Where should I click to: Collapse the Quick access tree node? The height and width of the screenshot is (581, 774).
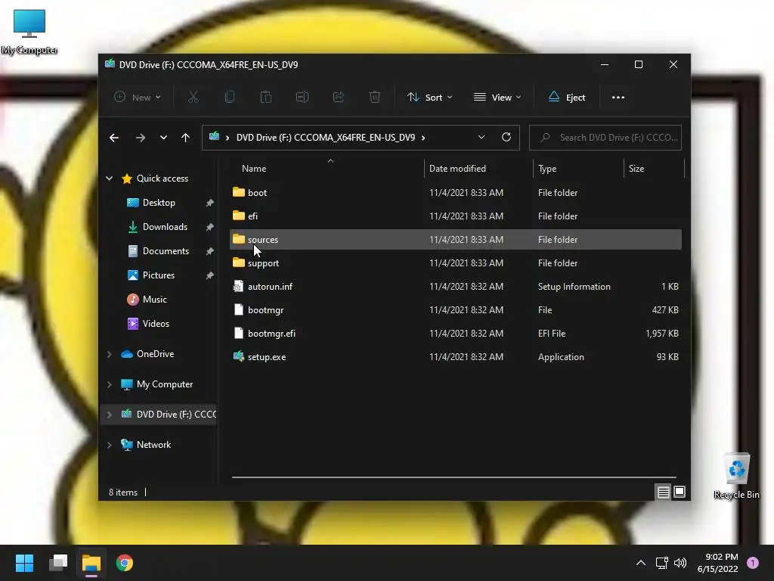109,179
